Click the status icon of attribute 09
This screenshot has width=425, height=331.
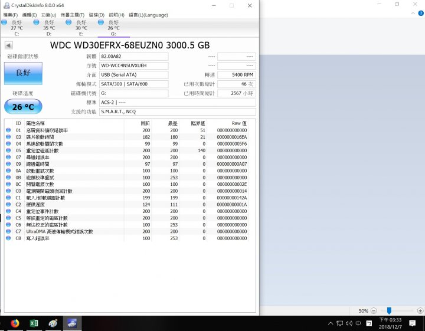pos(8,164)
